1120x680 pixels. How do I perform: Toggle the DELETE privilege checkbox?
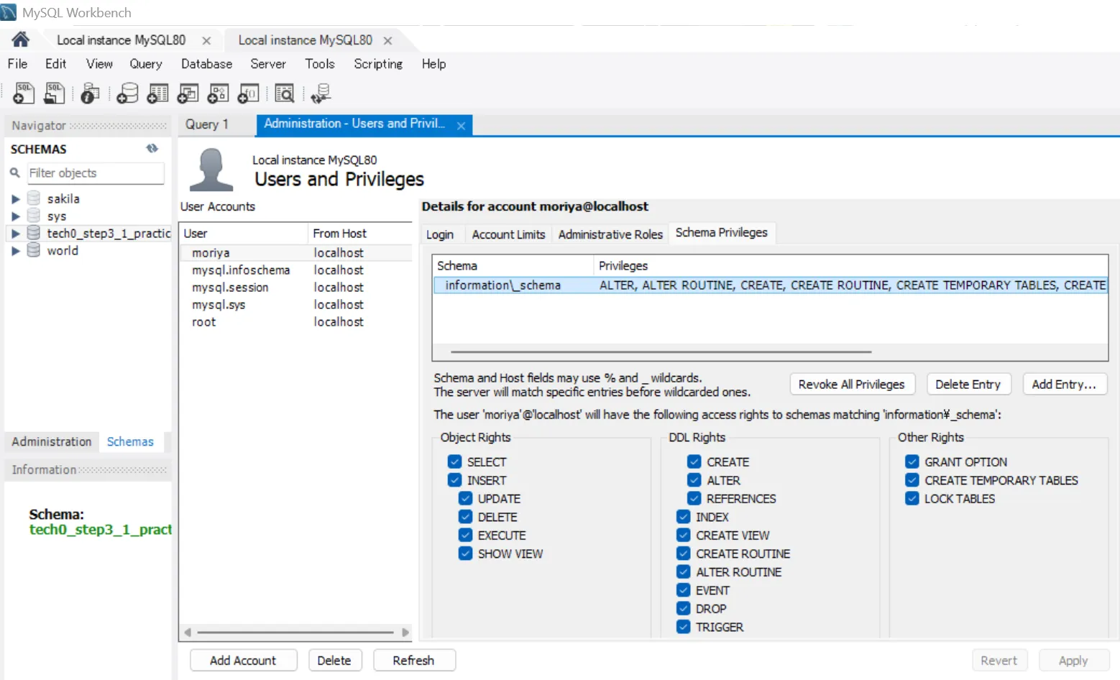coord(465,517)
